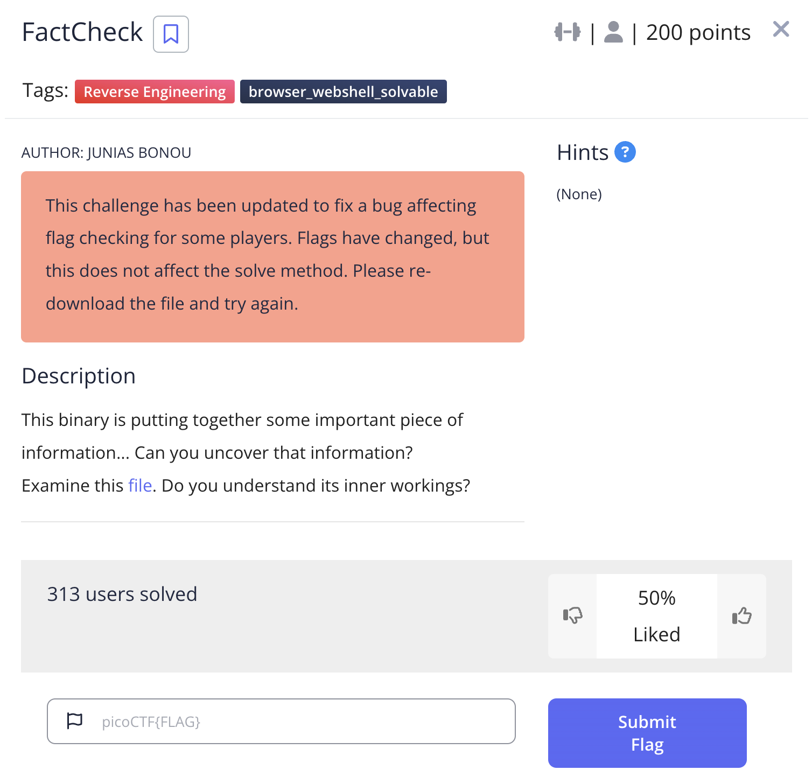Screen dimensions: 812x784
Task: Click the author name Junias Bonou
Action: (x=139, y=153)
